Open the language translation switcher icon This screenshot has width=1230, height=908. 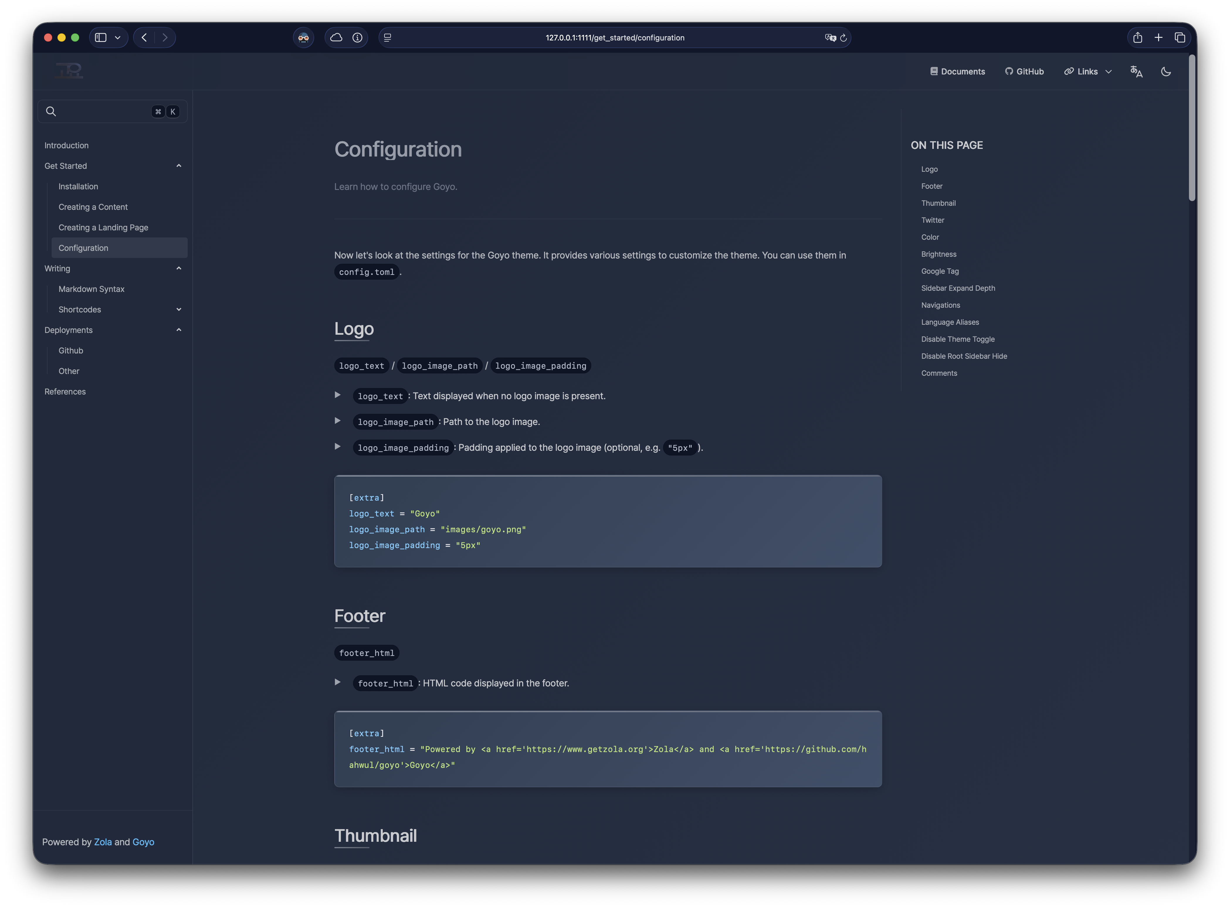tap(1136, 72)
